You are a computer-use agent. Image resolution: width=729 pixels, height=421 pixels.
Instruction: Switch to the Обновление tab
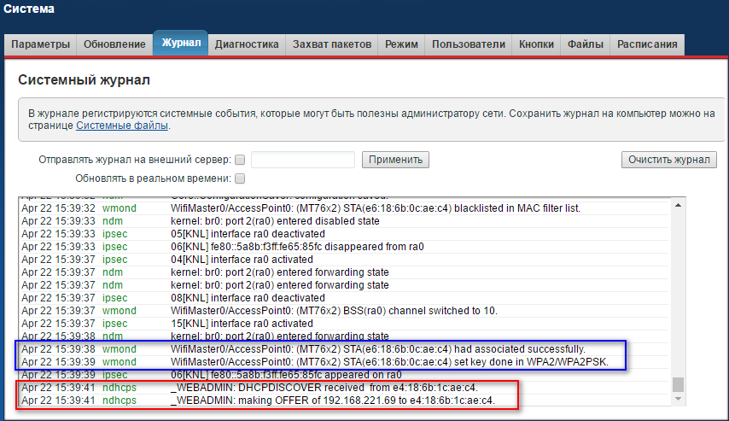point(114,44)
